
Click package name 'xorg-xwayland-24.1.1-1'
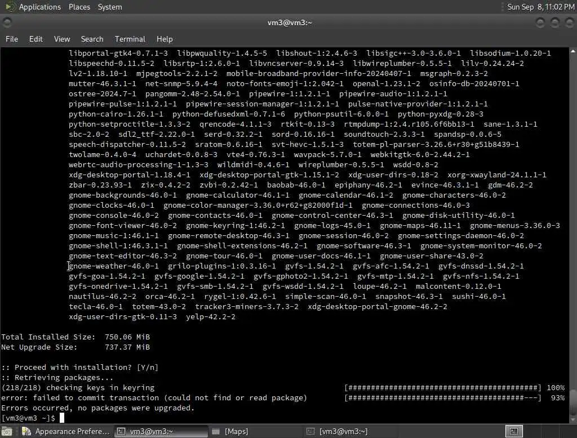click(x=497, y=175)
